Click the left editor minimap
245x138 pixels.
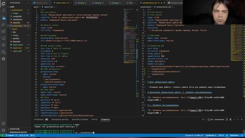(130, 36)
